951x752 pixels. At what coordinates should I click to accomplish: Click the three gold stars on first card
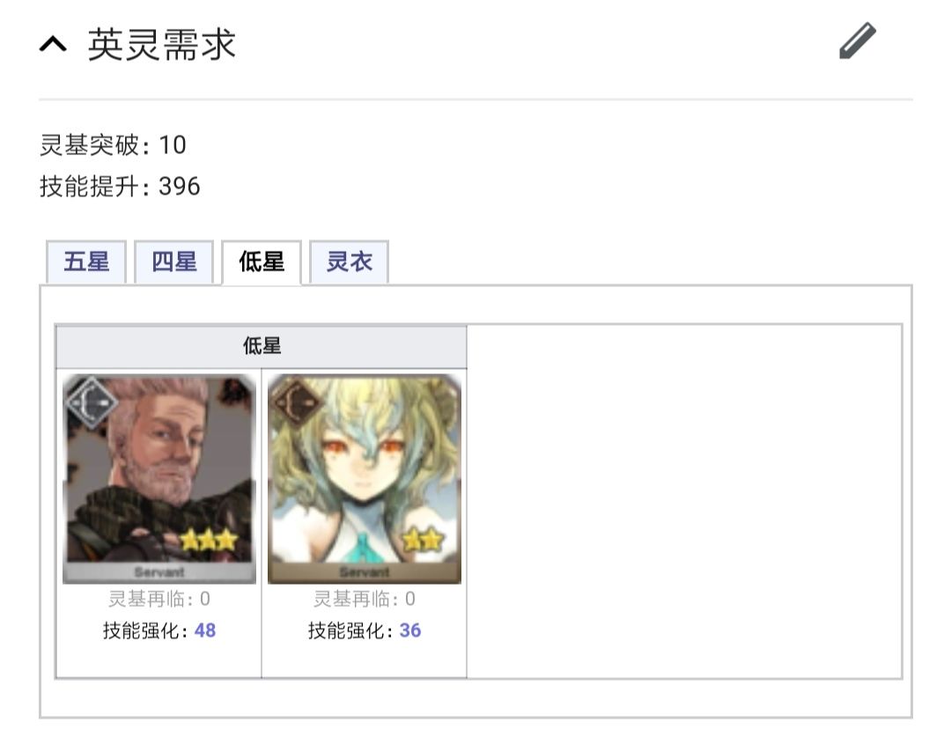click(208, 539)
